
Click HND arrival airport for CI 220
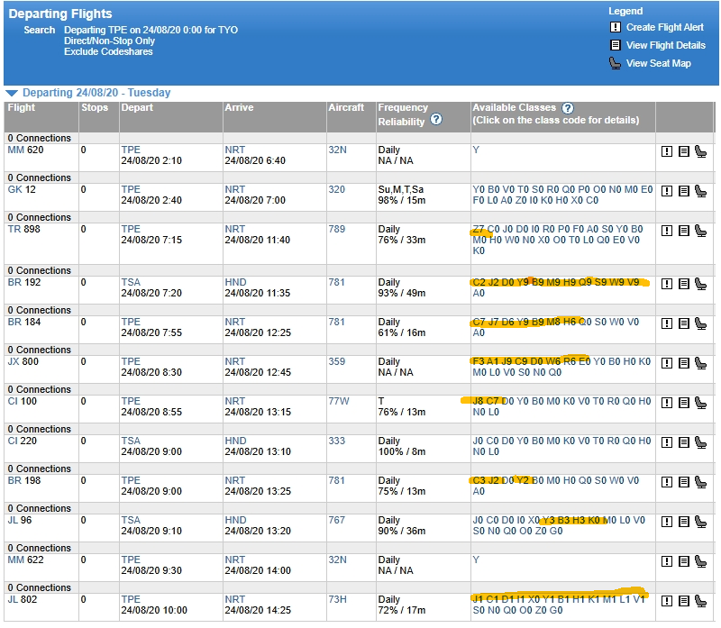[235, 441]
